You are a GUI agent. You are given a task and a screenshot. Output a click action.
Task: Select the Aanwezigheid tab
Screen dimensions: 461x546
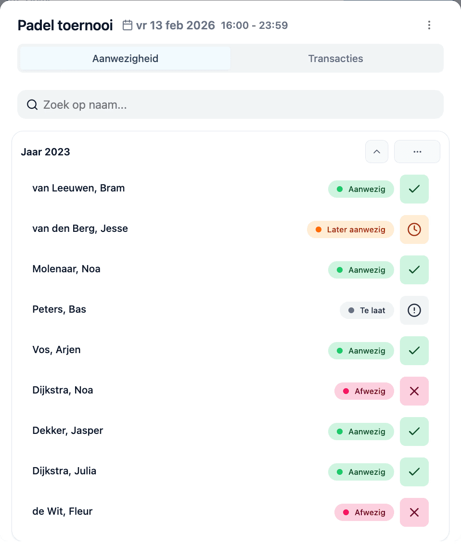coord(125,58)
